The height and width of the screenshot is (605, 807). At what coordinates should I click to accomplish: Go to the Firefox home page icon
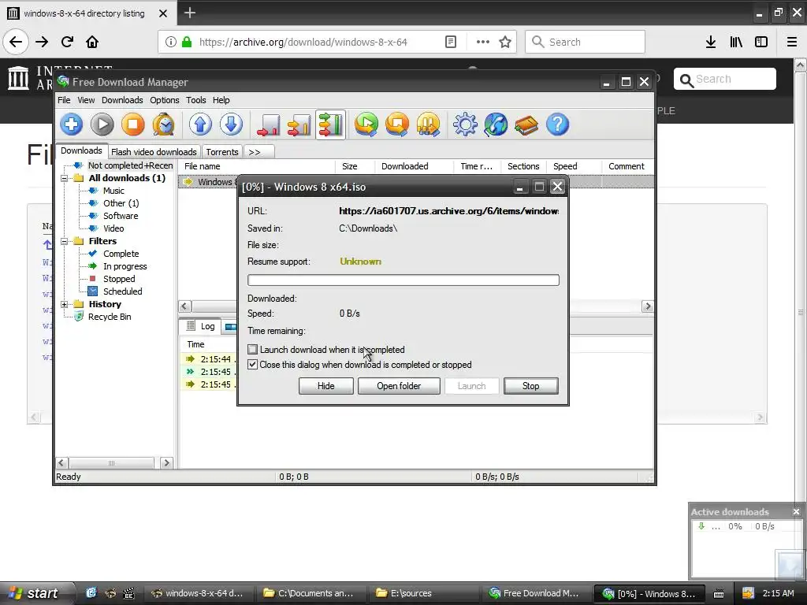92,42
